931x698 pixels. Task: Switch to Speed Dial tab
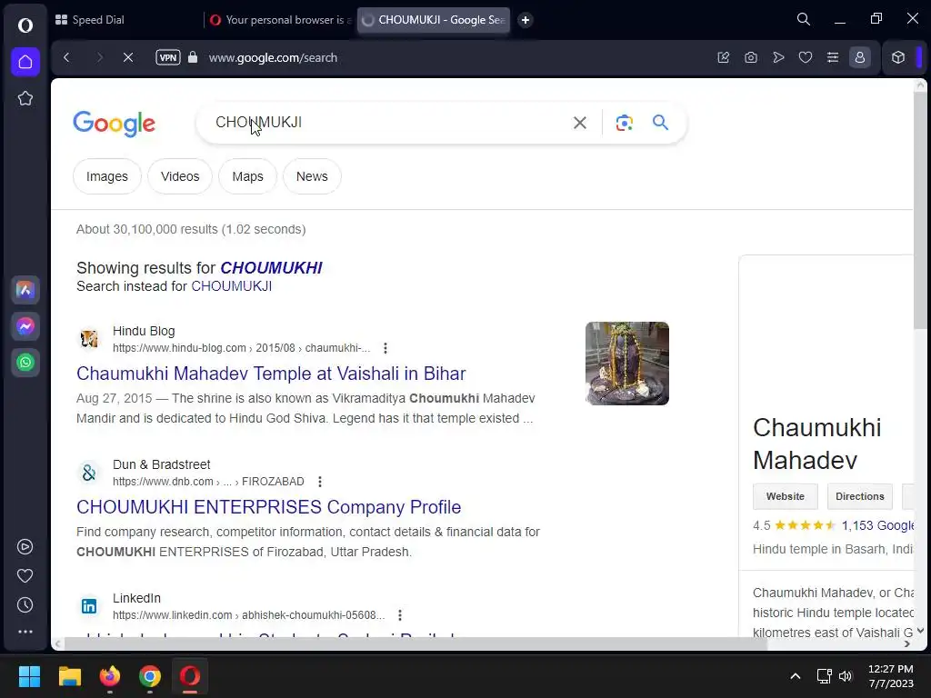tap(126, 20)
